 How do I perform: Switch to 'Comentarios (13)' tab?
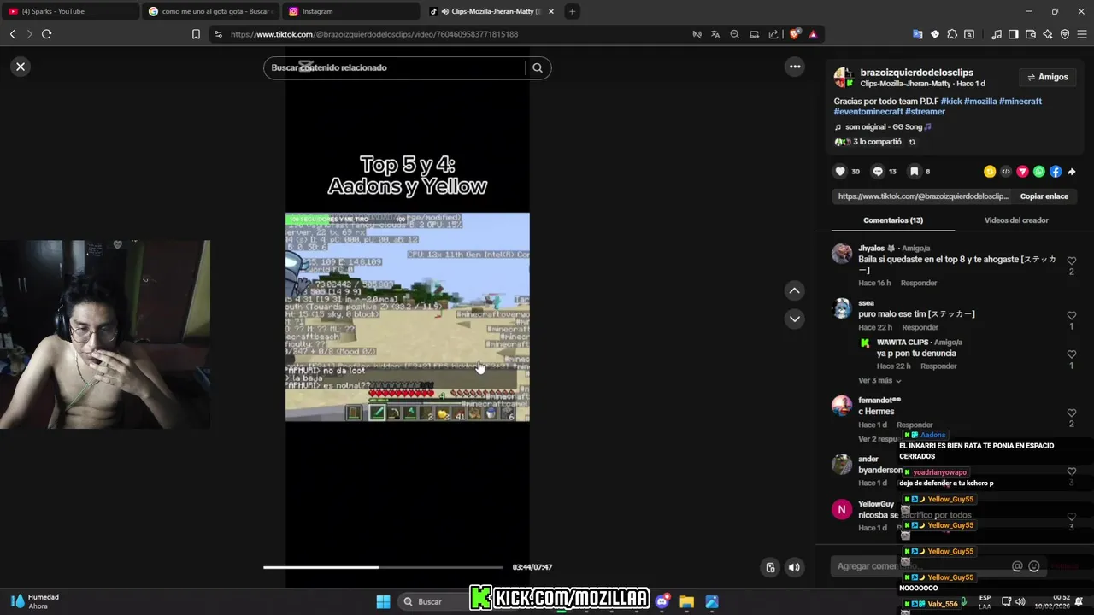pos(893,220)
